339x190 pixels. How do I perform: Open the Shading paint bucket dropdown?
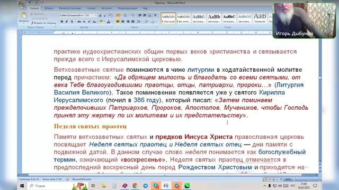coord(147,22)
